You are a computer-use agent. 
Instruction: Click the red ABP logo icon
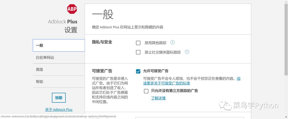(x=72, y=9)
